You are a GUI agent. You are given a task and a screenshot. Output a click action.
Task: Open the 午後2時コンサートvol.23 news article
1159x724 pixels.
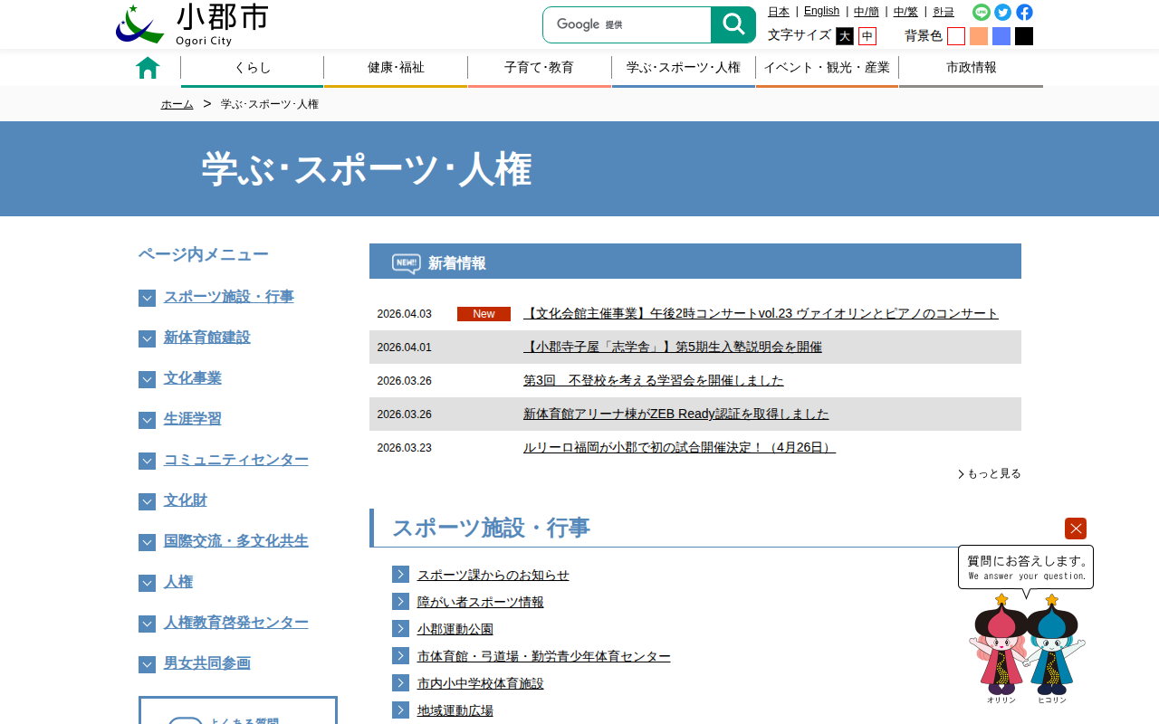pyautogui.click(x=761, y=314)
